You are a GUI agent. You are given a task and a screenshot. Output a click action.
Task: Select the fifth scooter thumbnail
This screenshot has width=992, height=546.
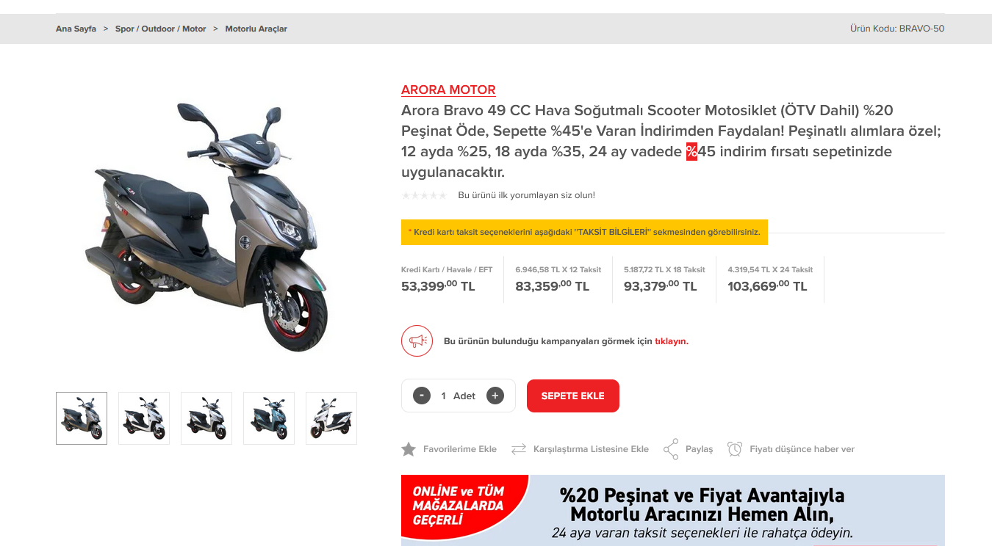pyautogui.click(x=331, y=418)
